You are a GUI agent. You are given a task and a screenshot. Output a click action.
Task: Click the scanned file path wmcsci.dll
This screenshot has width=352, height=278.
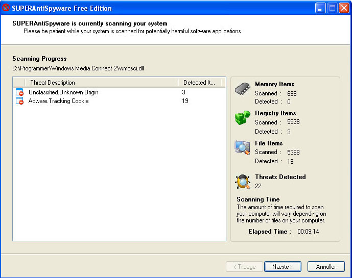click(78, 68)
